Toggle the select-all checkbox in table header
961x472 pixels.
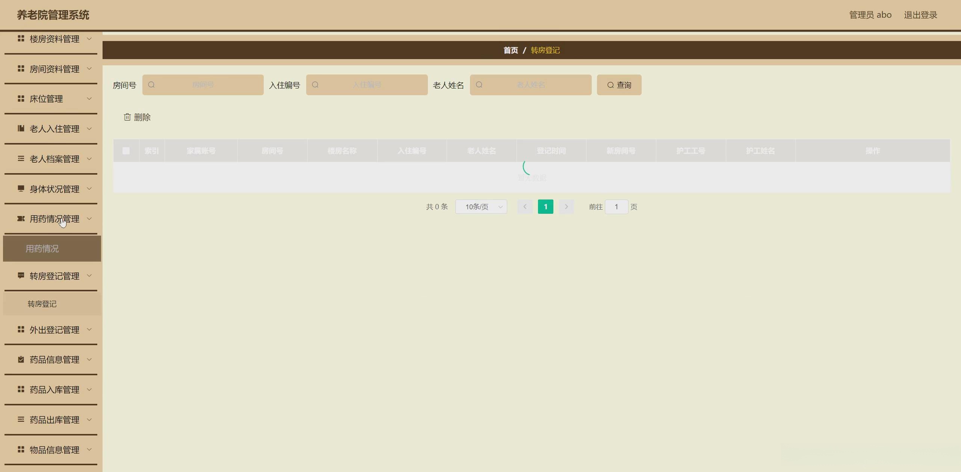pyautogui.click(x=126, y=151)
